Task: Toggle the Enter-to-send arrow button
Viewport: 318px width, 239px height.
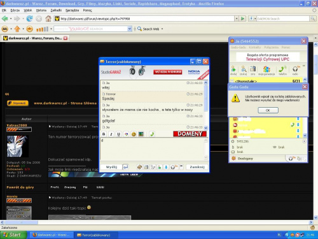Action: click(x=125, y=167)
